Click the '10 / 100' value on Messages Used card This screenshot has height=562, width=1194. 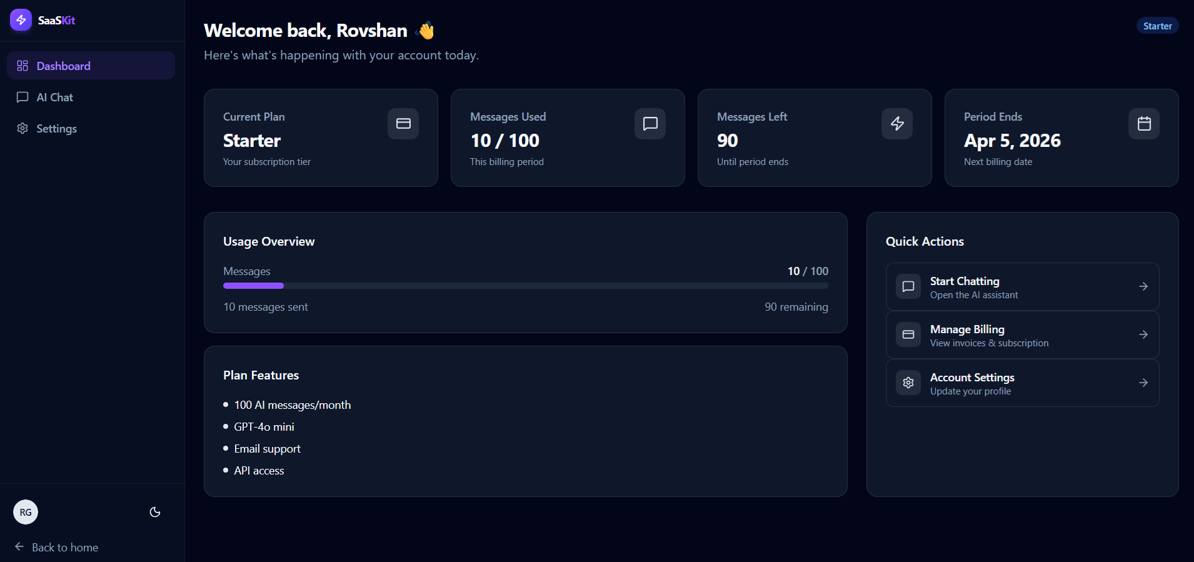click(504, 141)
